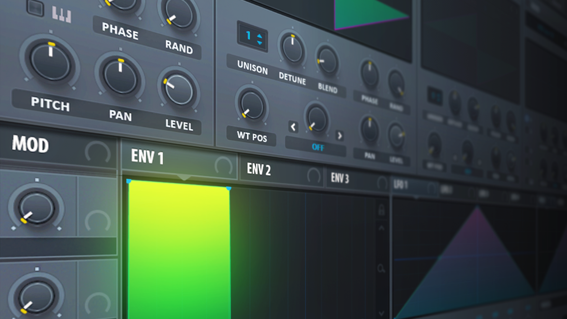Click the RAND knob above the LEVEL knob
Image resolution: width=567 pixels, height=319 pixels.
[x=178, y=14]
